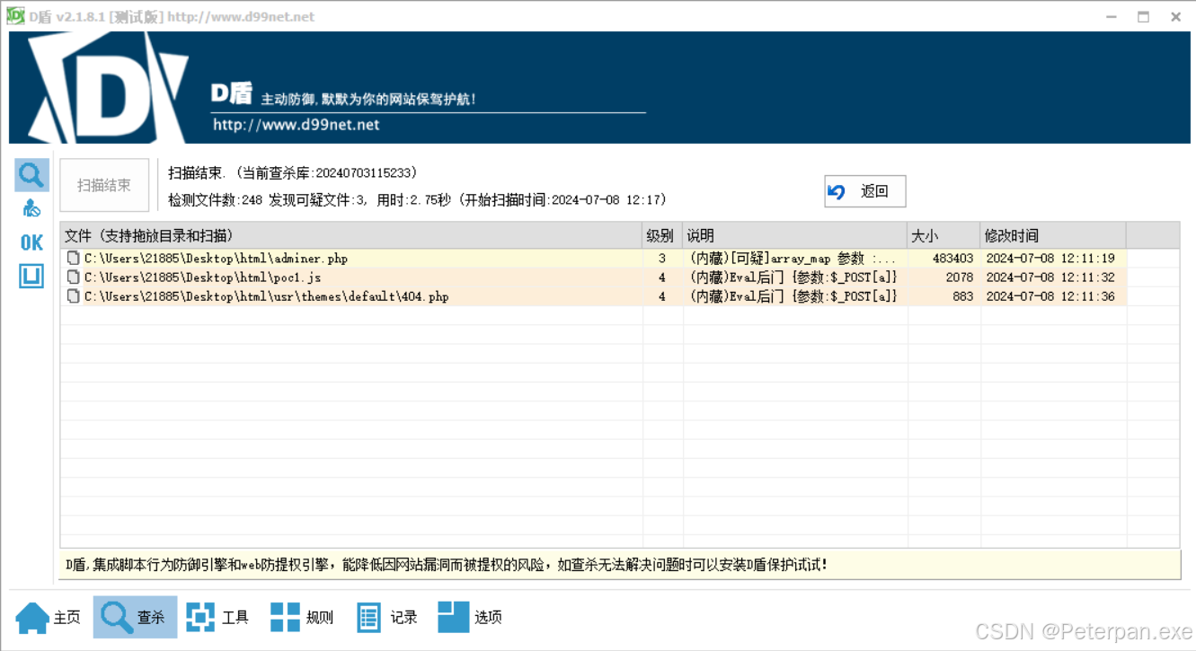Click the 当前查杀库 version status line
Viewport: 1196px width, 651px height.
coord(293,172)
